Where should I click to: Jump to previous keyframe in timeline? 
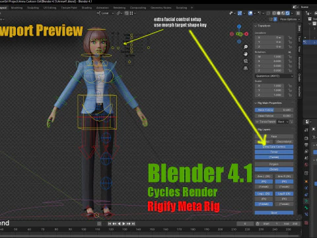click(x=114, y=223)
